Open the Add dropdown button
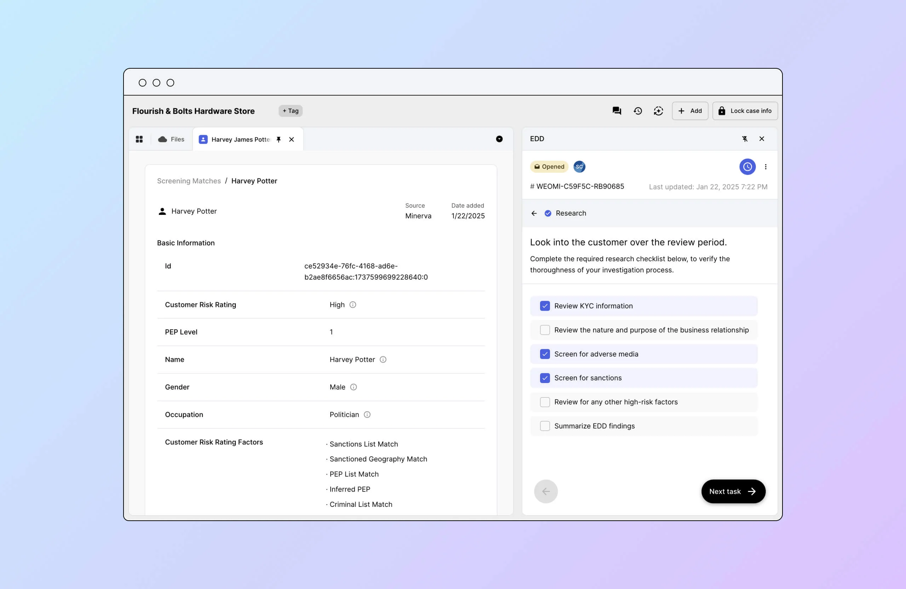Image resolution: width=906 pixels, height=589 pixels. coord(690,111)
